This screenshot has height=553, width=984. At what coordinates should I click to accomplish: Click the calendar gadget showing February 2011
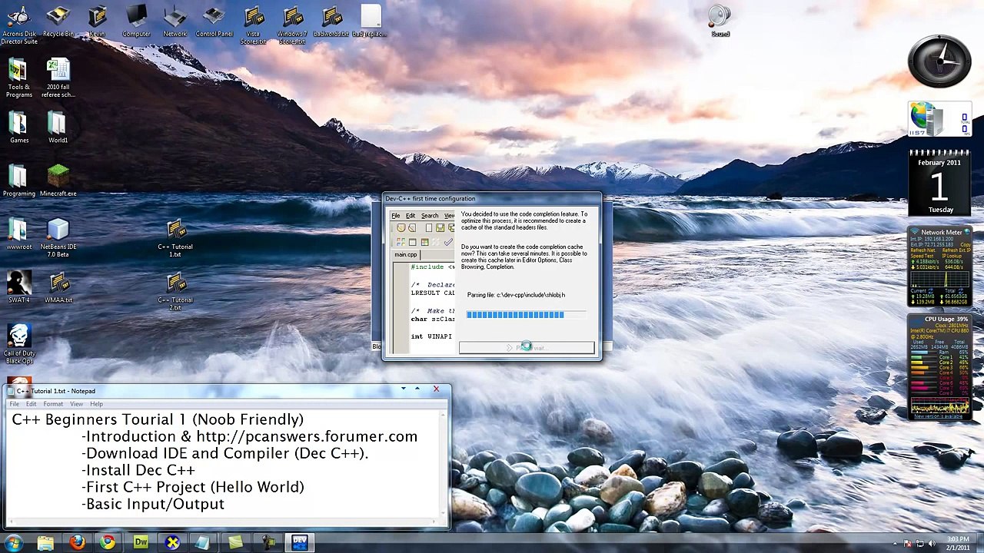pyautogui.click(x=939, y=185)
